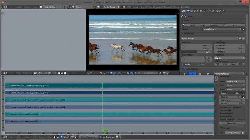Open the Strip menu in sequencer header
250x140 pixels.
49,136
